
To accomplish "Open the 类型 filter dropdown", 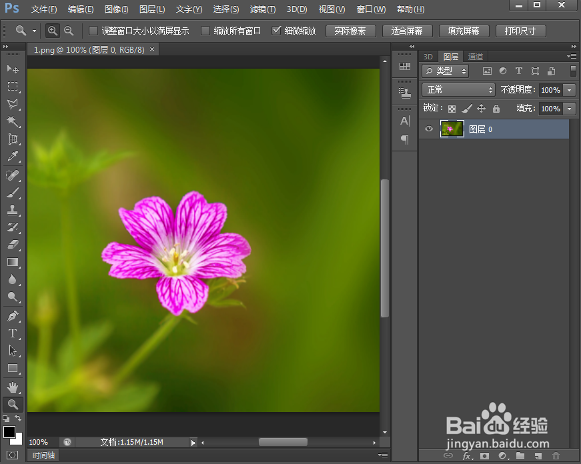I will [445, 71].
